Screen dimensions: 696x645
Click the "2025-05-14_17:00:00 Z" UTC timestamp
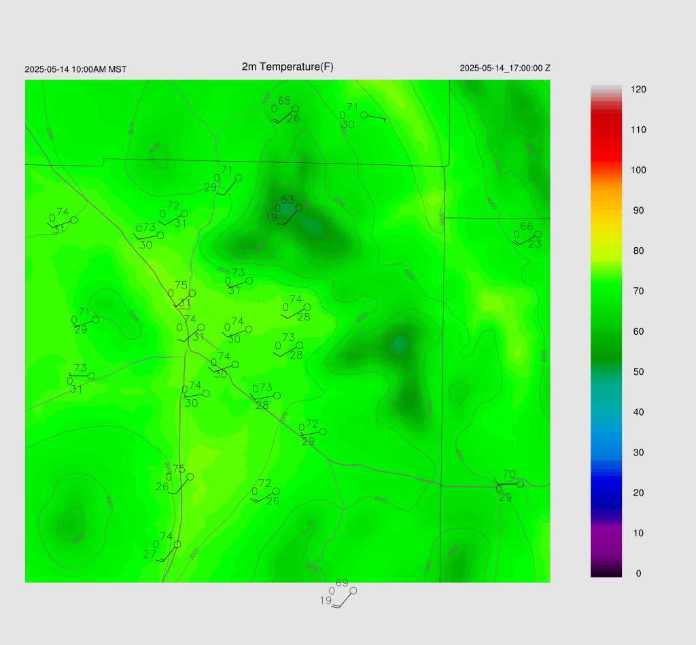pyautogui.click(x=505, y=69)
